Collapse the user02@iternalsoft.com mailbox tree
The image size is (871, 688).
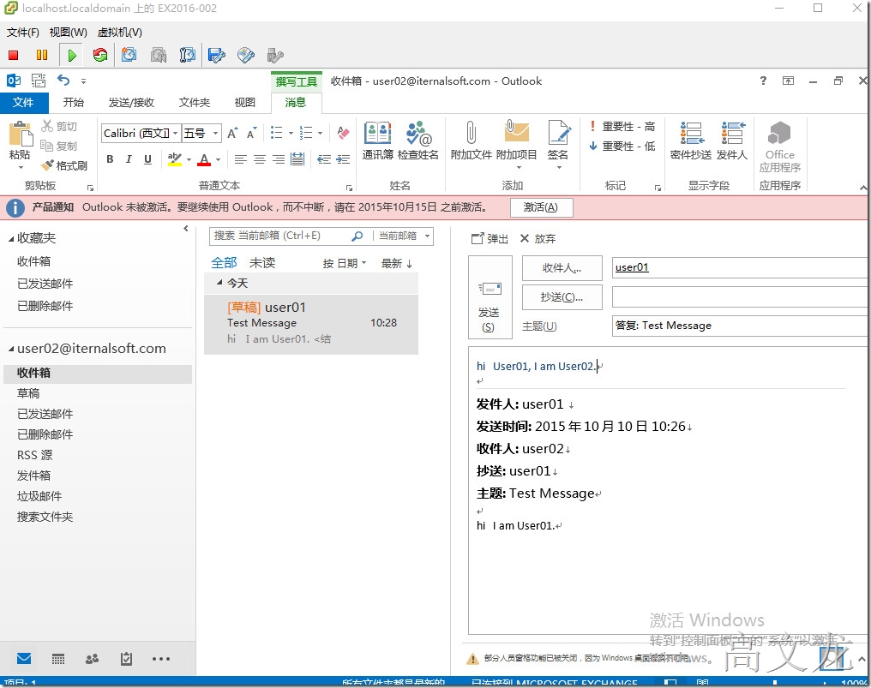11,349
